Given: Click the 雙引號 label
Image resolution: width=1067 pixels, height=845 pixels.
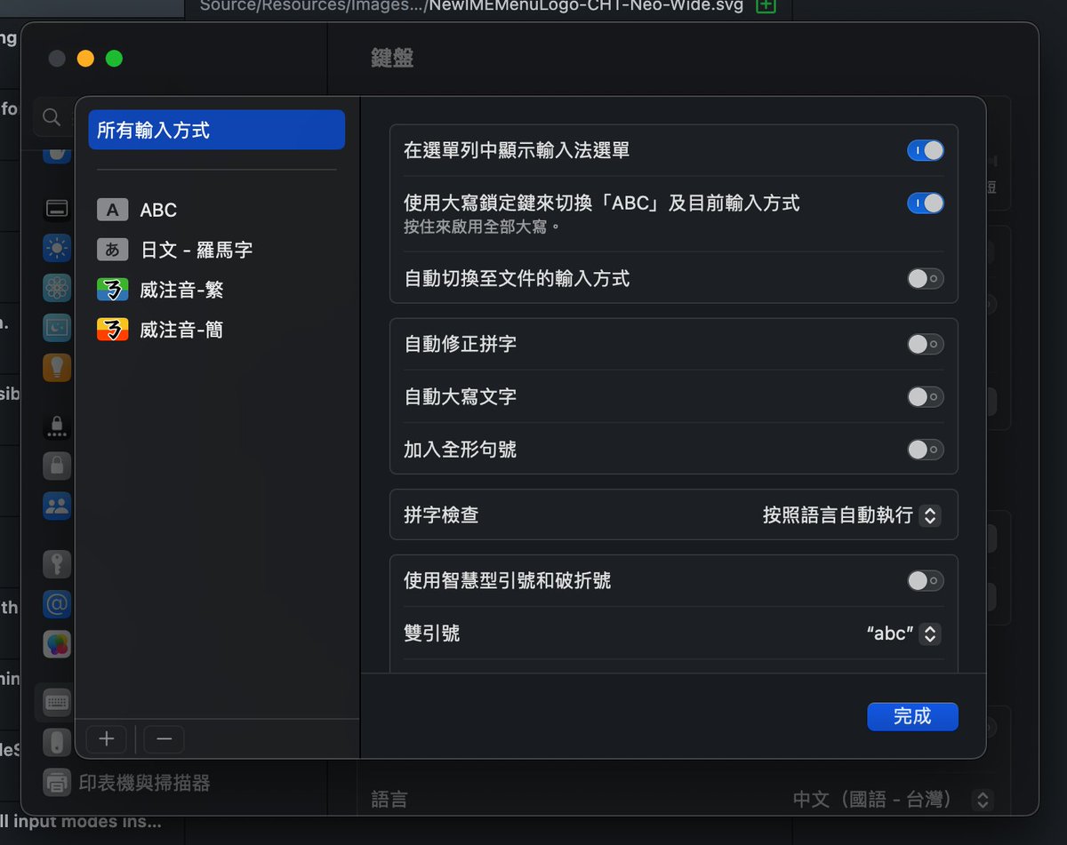Looking at the screenshot, I should pos(431,634).
